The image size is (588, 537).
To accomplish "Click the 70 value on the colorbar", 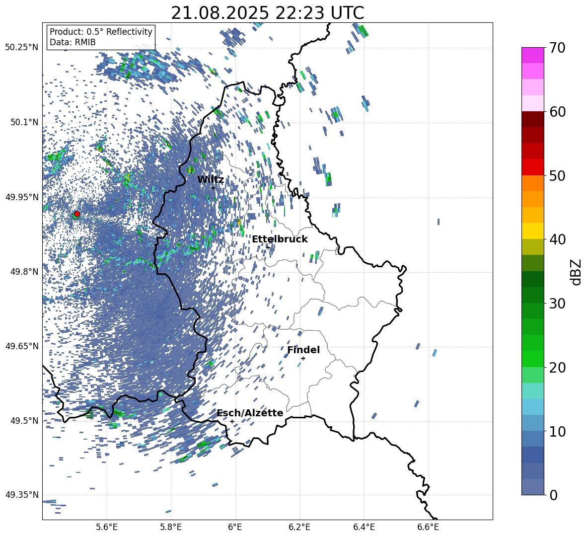I will (557, 48).
